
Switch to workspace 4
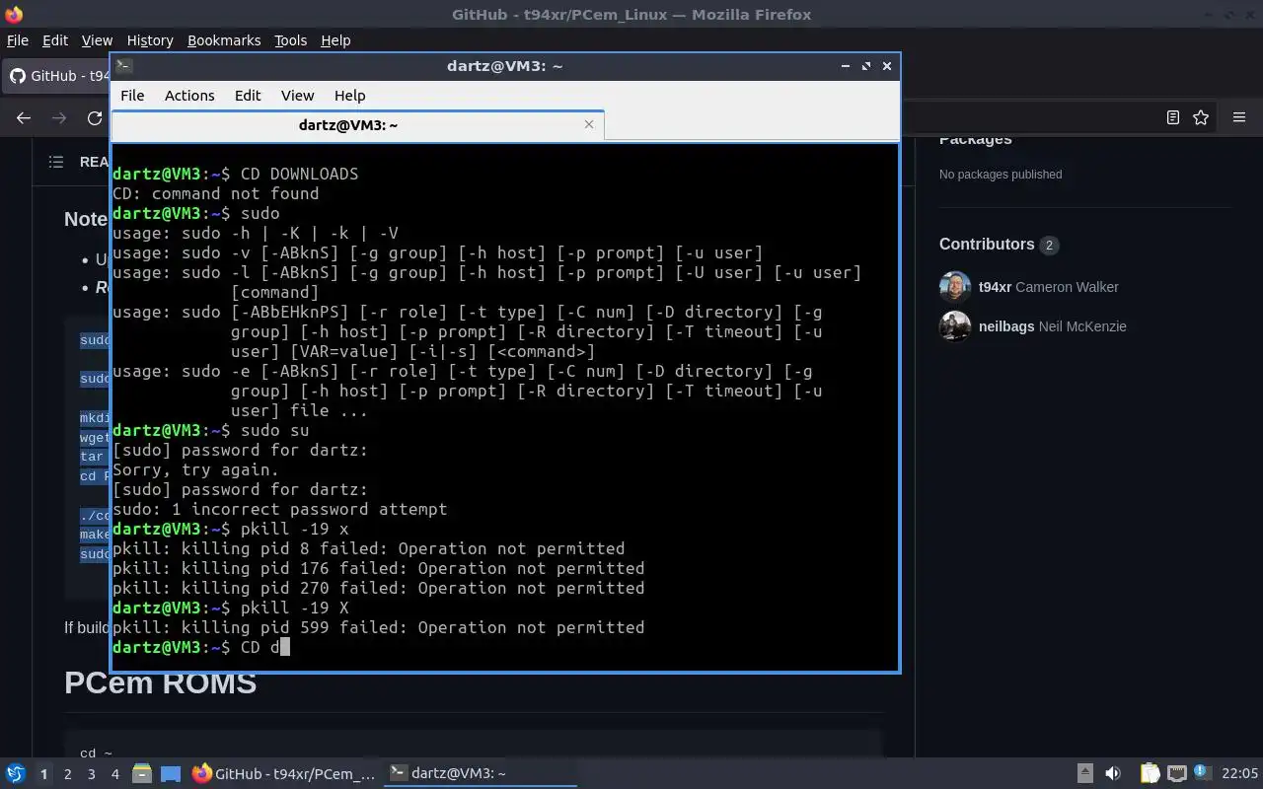pos(115,774)
